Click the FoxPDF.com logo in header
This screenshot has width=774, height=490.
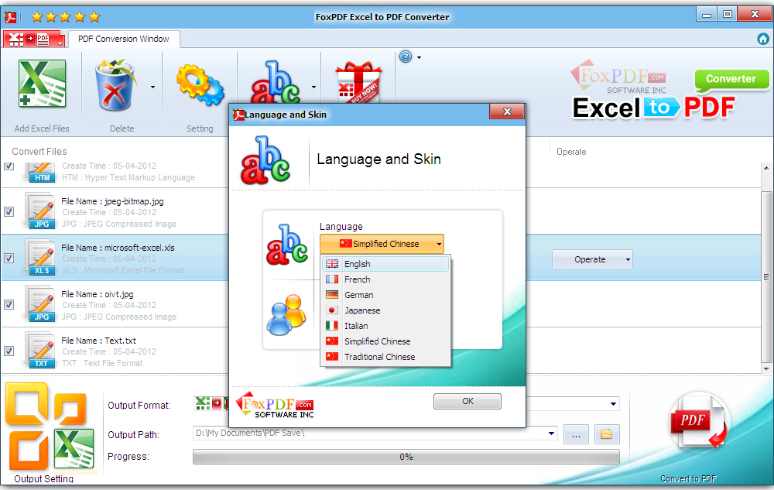pyautogui.click(x=618, y=77)
